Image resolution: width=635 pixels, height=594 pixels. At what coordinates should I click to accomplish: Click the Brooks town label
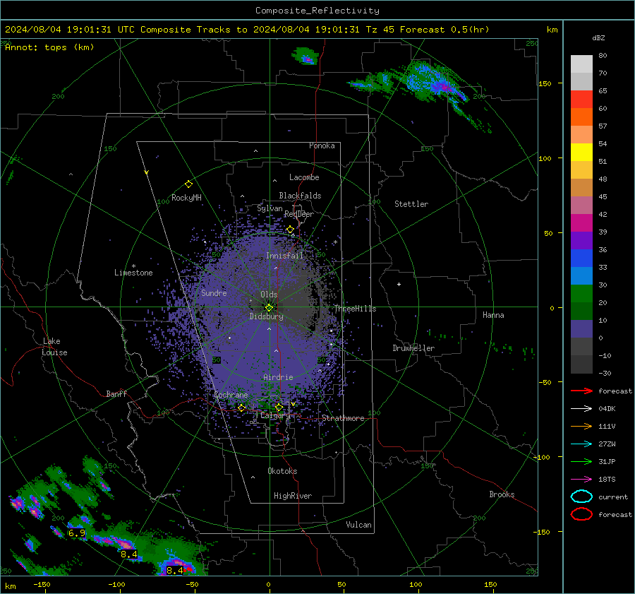pyautogui.click(x=502, y=494)
